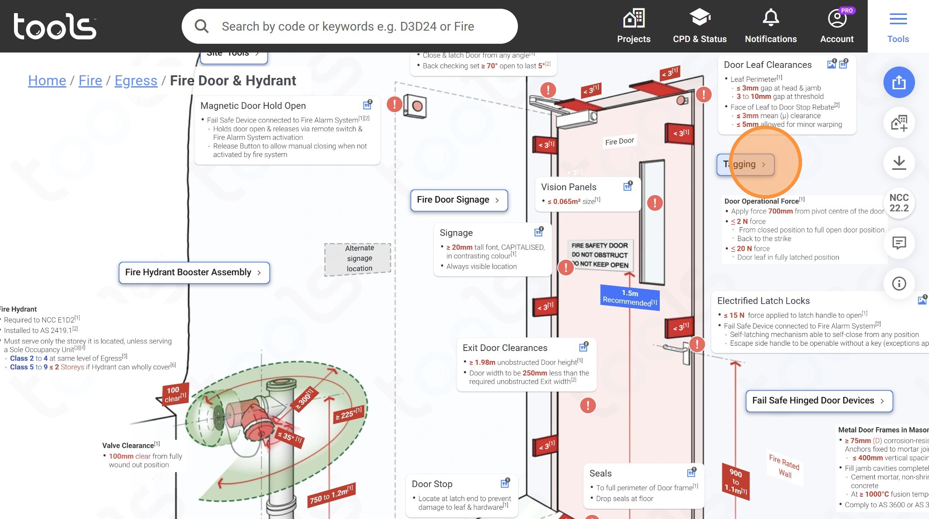Click Vision Panels reference icon
Screen dimensions: 929x519
627,186
